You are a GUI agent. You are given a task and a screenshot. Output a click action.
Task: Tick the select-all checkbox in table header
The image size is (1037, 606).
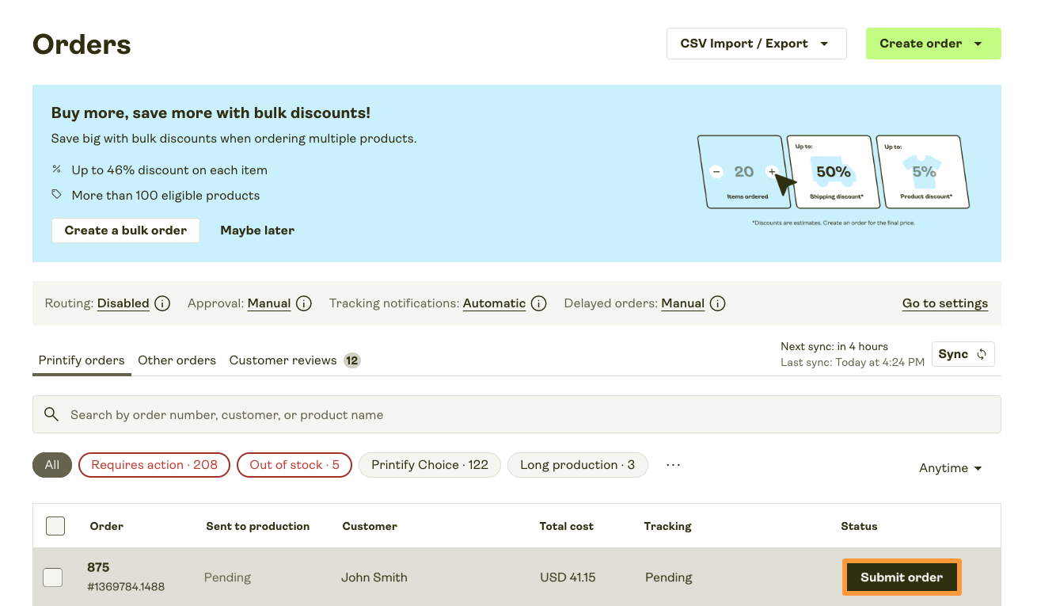(x=55, y=526)
